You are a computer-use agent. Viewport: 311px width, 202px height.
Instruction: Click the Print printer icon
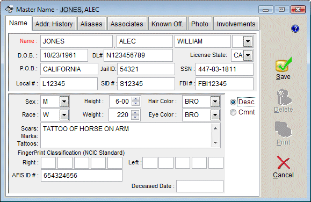coord(283,129)
